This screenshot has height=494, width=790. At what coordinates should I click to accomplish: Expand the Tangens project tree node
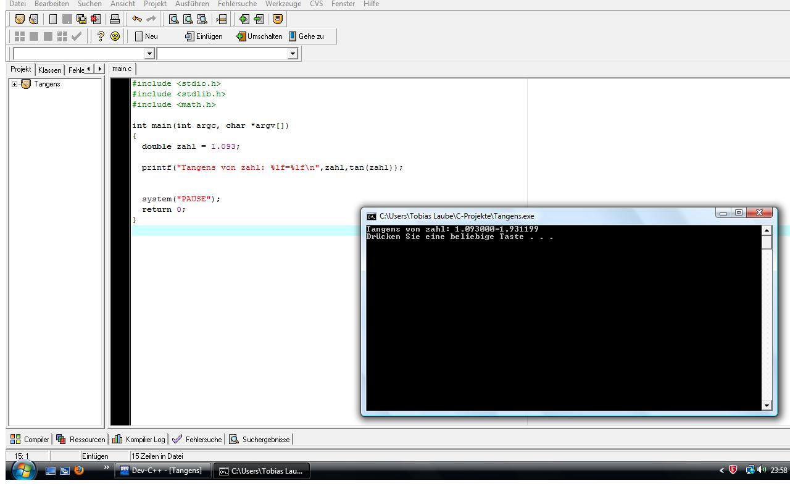[15, 85]
